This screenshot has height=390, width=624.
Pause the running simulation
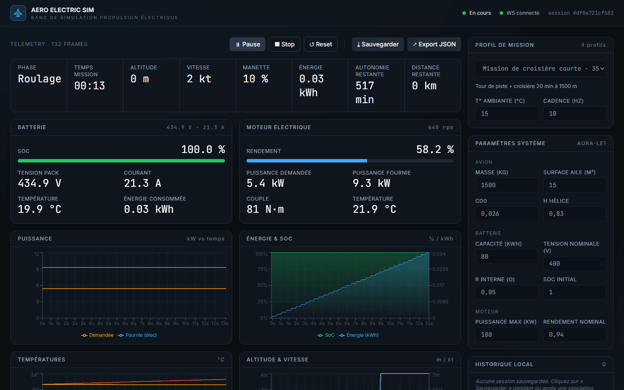[x=247, y=44]
